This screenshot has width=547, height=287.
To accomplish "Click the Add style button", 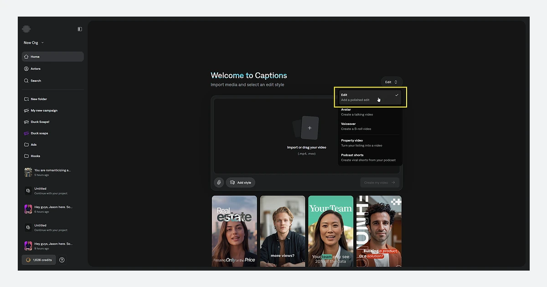I will coord(241,182).
